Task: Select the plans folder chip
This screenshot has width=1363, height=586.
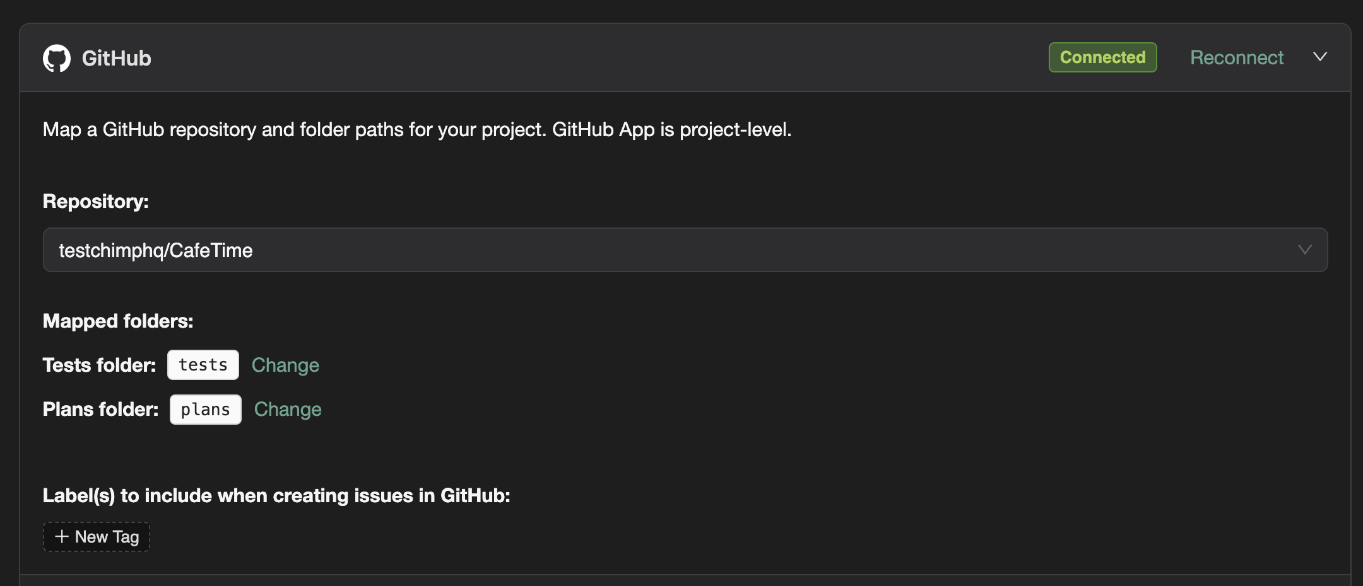Action: tap(205, 409)
